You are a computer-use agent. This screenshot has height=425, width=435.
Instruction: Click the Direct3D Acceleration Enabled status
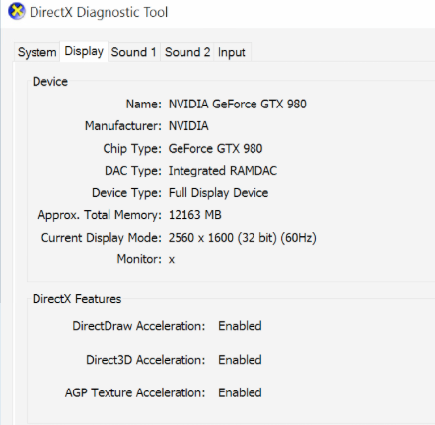240,360
